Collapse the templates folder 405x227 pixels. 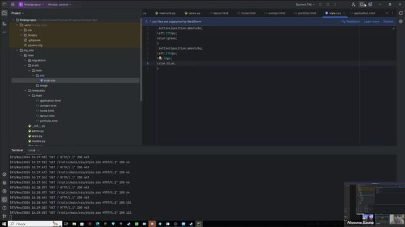tap(25, 91)
